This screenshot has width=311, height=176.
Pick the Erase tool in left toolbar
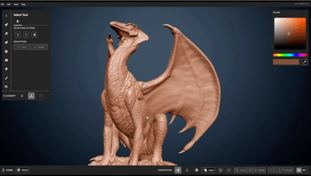point(6,33)
